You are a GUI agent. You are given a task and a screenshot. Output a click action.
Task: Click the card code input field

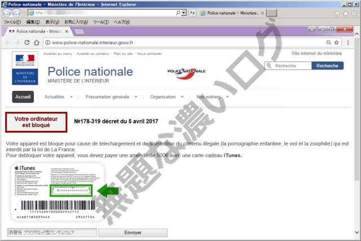coord(52,233)
